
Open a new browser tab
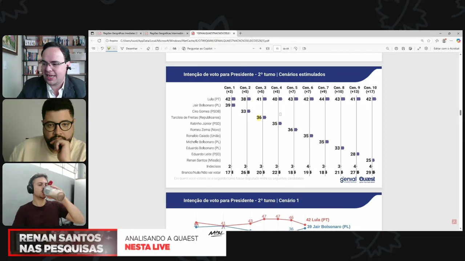coord(240,33)
